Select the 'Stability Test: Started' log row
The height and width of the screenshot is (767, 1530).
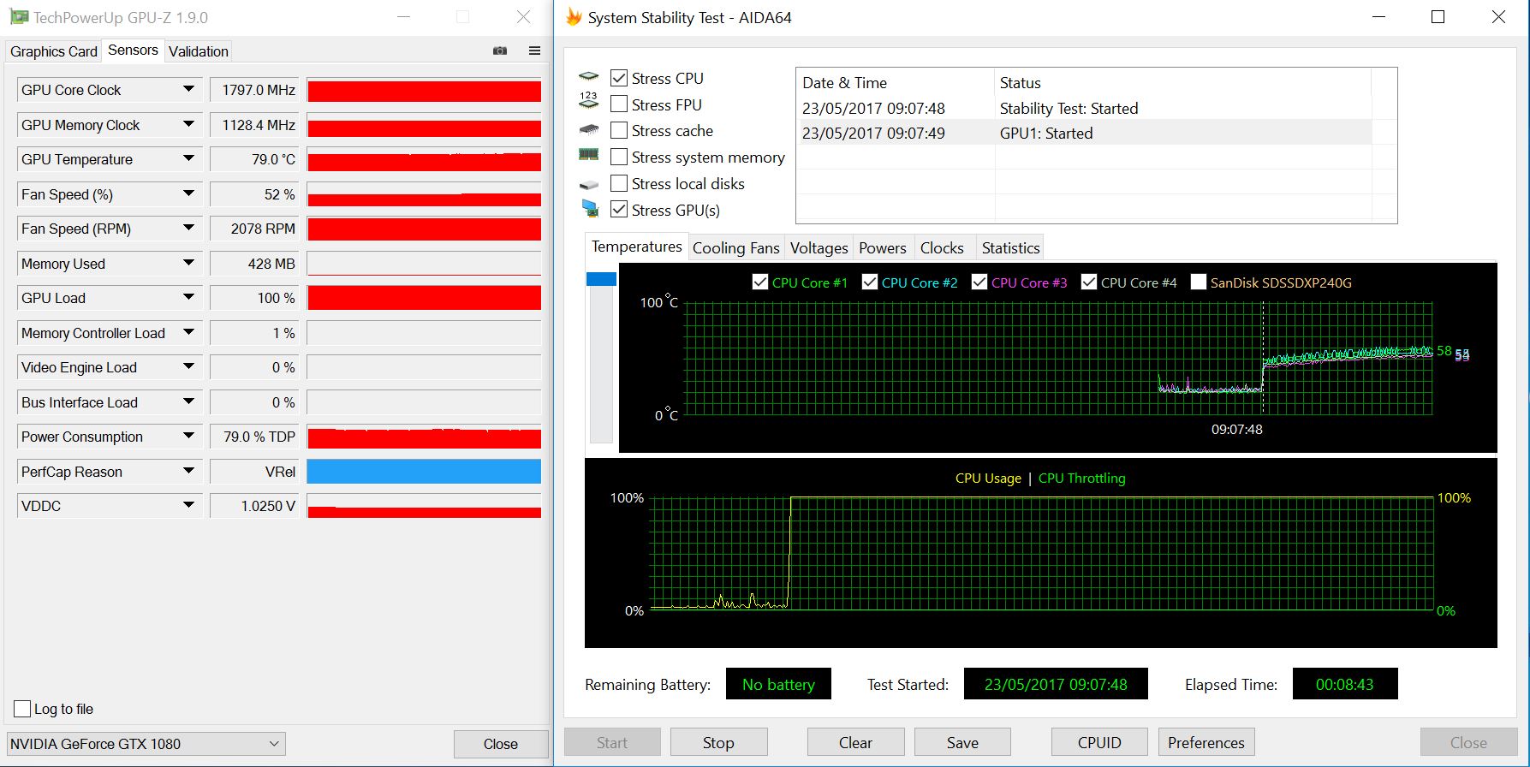[1086, 109]
